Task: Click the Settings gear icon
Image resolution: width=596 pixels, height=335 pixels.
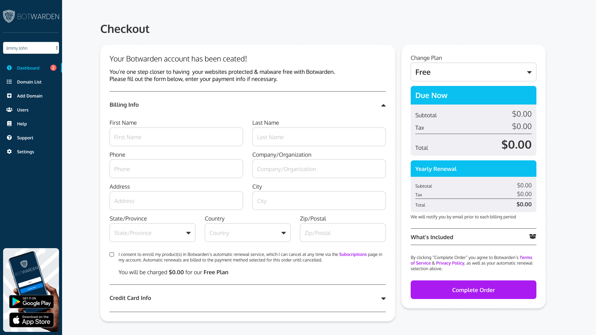Action: 9,152
